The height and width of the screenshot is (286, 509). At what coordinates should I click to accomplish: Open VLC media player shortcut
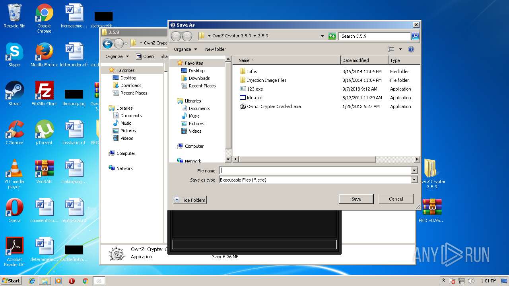click(14, 174)
